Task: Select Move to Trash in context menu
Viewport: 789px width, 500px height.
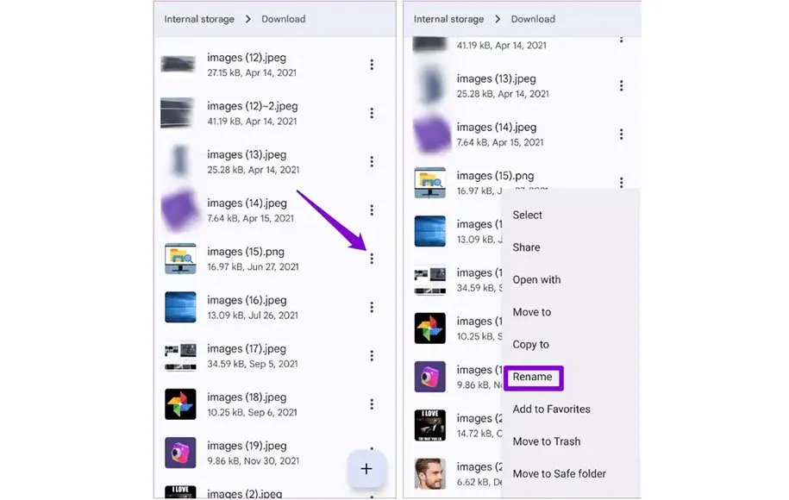Action: 547,441
